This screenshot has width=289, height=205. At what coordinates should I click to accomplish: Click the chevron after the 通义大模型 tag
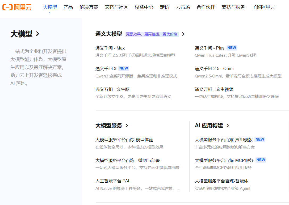183,34
